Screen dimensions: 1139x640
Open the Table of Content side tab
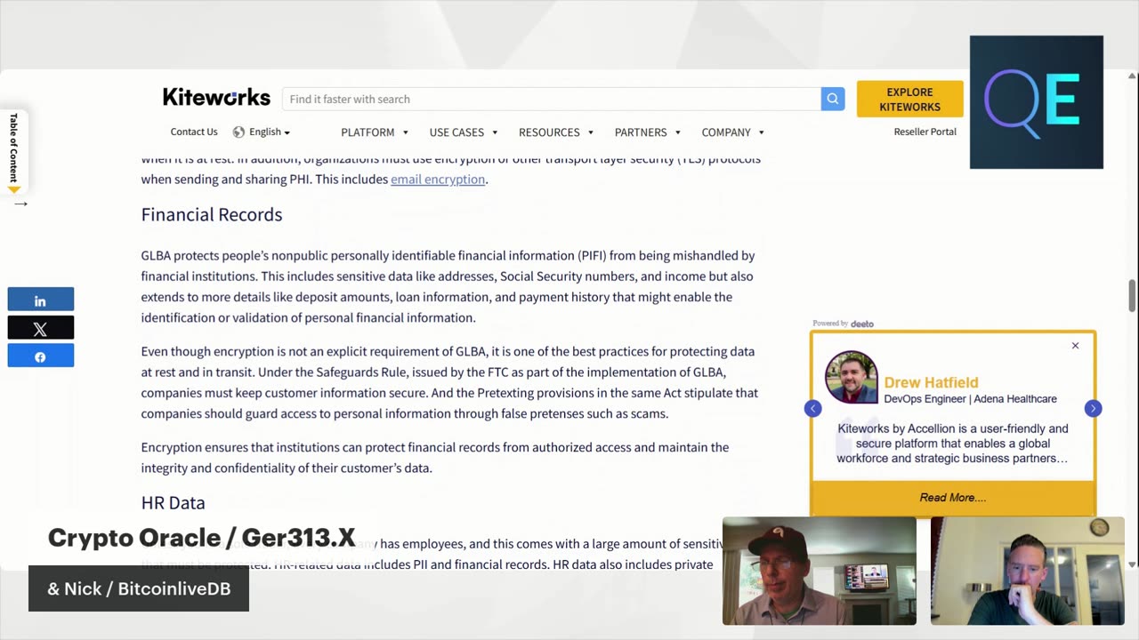tap(13, 151)
